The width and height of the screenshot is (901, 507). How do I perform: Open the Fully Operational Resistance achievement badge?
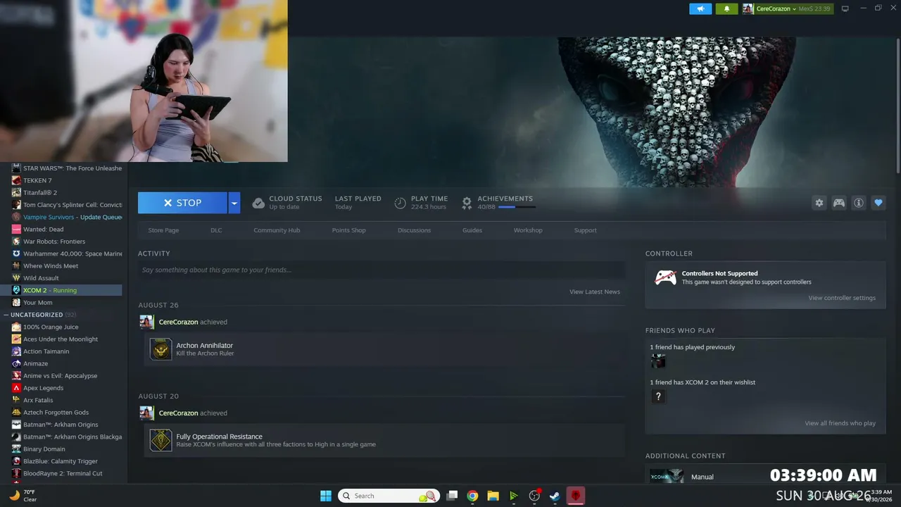161,440
